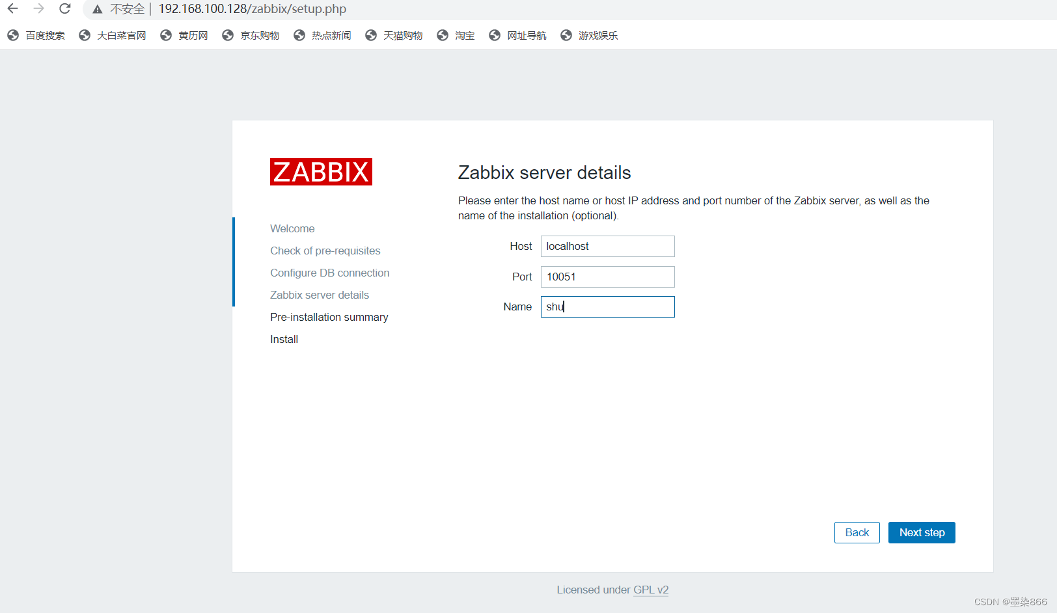Select the Welcome step in sidebar
Viewport: 1057px width, 613px height.
pyautogui.click(x=292, y=228)
